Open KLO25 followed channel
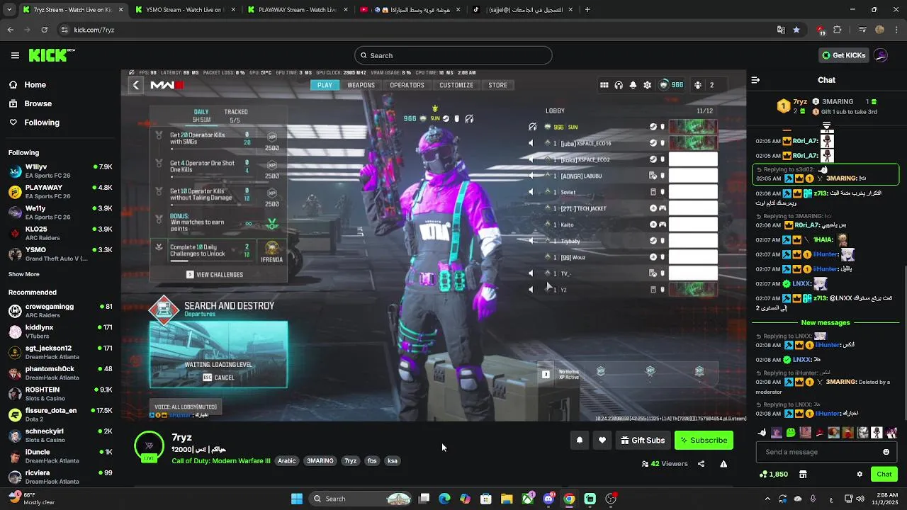This screenshot has height=510, width=907. (x=60, y=233)
